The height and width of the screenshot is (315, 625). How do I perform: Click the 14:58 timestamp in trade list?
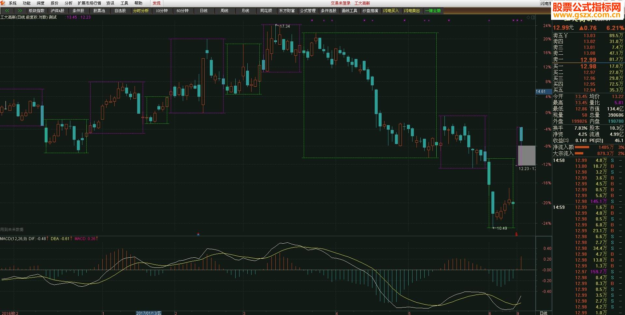tap(559, 160)
